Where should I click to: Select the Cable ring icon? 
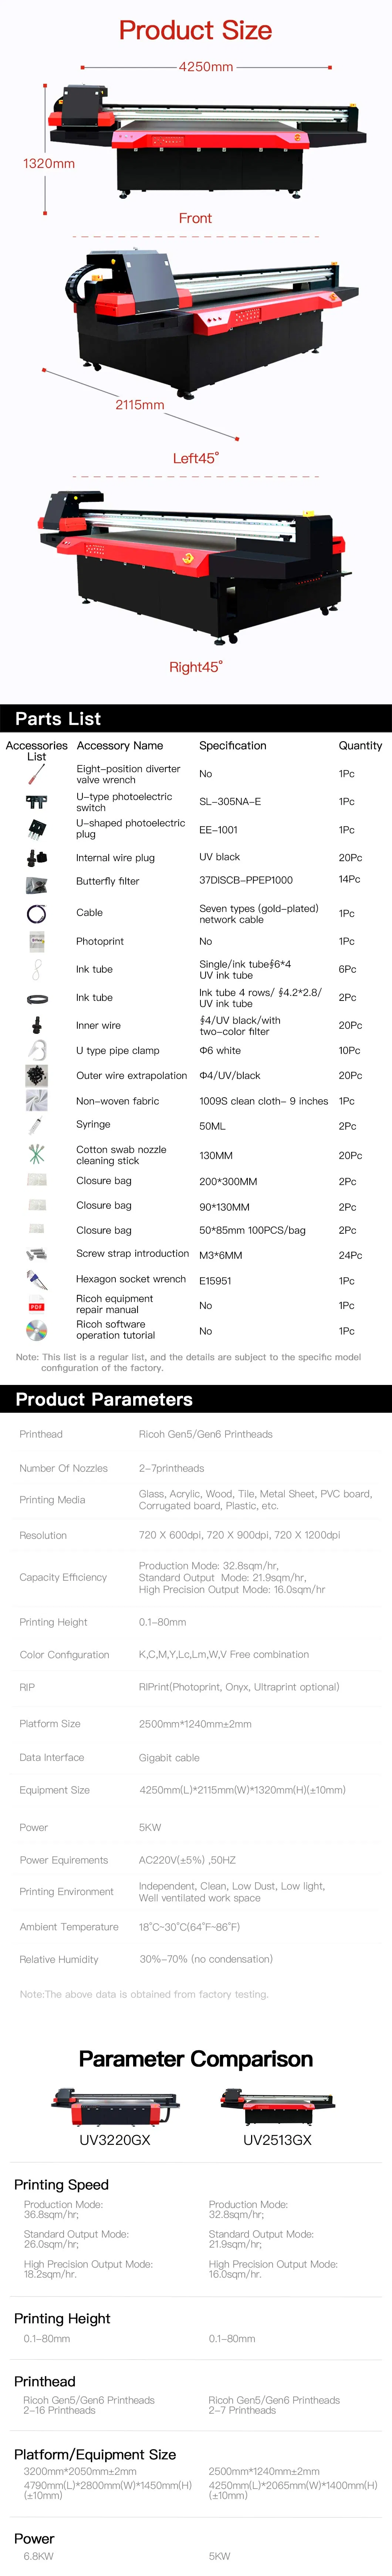tap(36, 913)
